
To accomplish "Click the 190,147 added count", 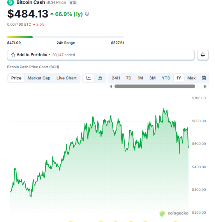I will click(63, 55).
